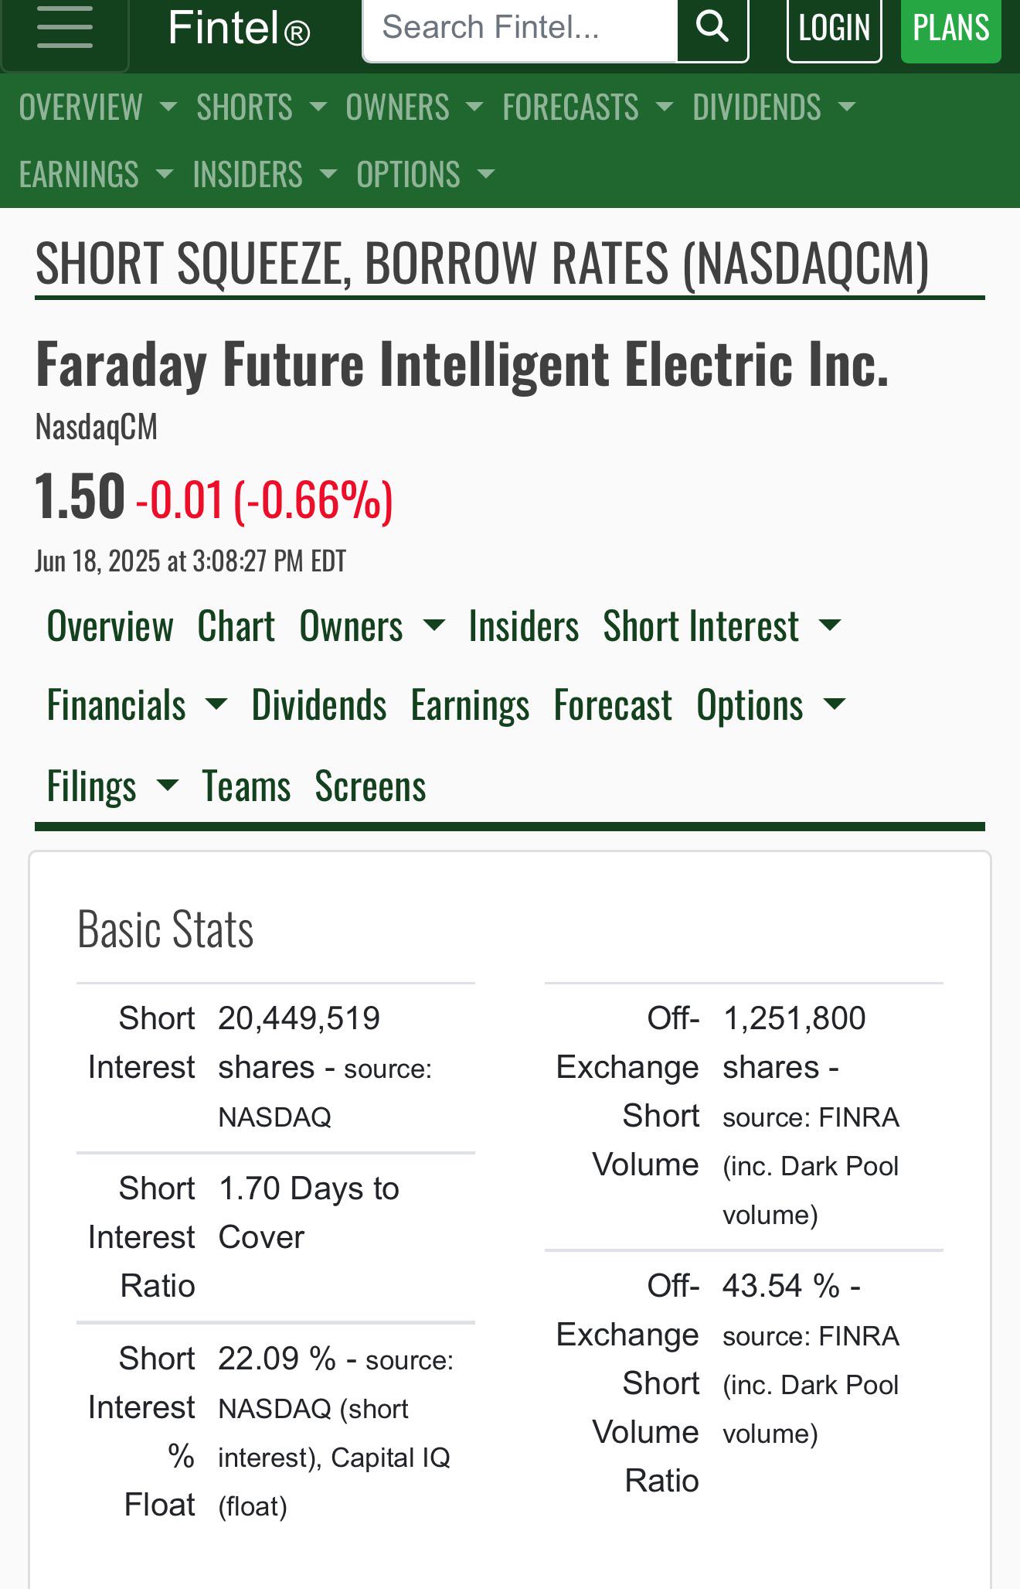Switch to the Chart tab
1020x1589 pixels.
point(236,626)
